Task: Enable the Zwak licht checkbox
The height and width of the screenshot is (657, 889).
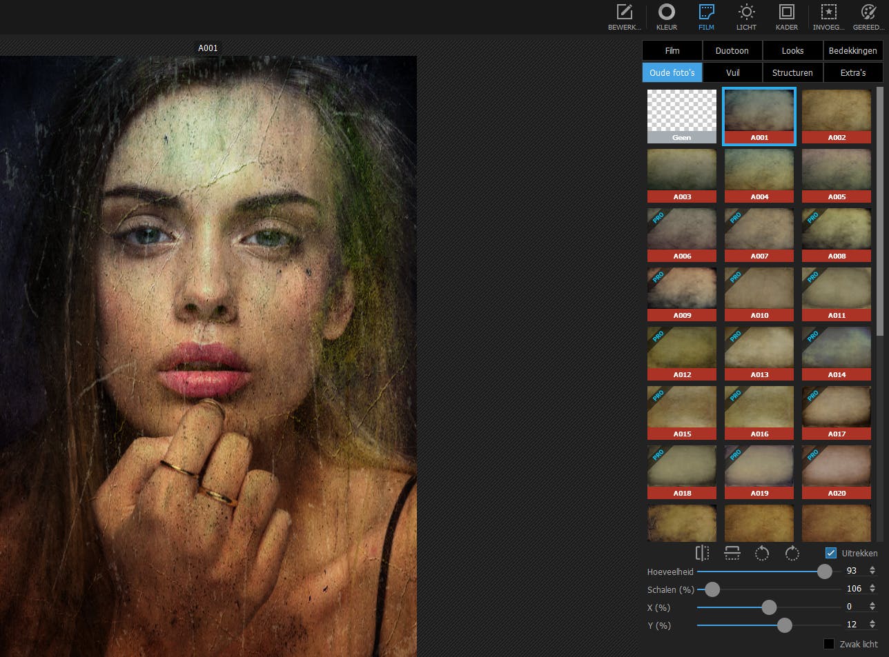Action: pyautogui.click(x=829, y=644)
